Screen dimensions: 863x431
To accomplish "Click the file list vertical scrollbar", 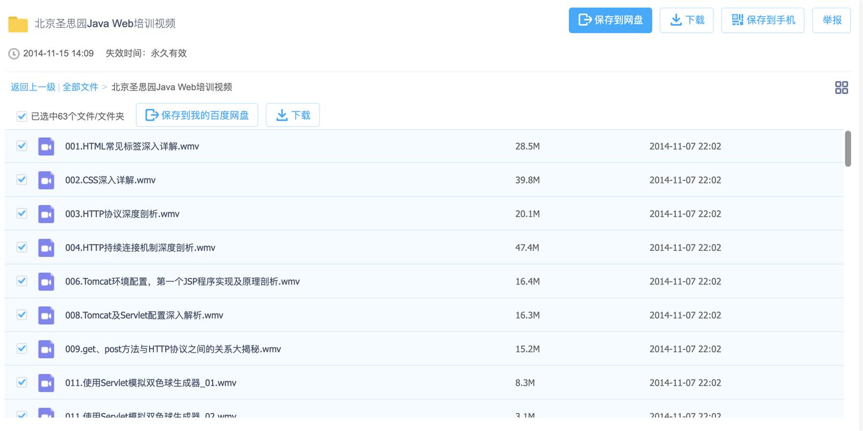I will pyautogui.click(x=848, y=148).
